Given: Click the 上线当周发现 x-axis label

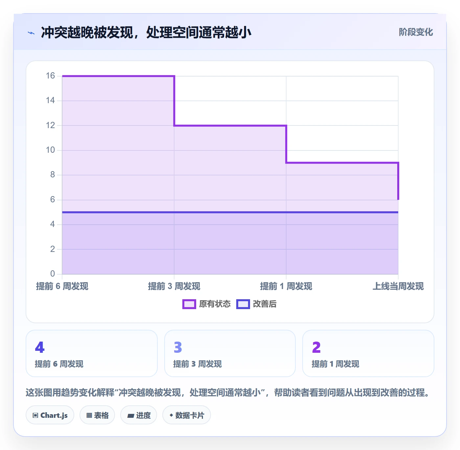Looking at the screenshot, I should coord(398,286).
